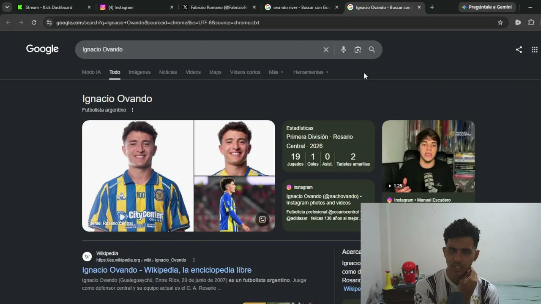Screen dimensions: 541x304
Task: Open site information icon in address bar
Action: (x=49, y=22)
